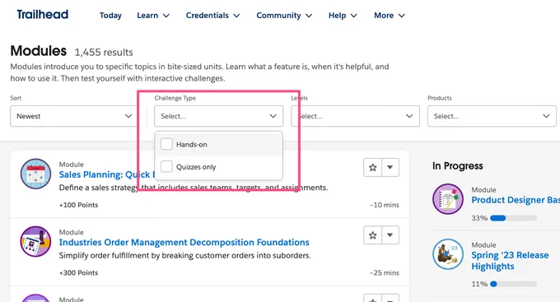The width and height of the screenshot is (560, 302).
Task: Favorite Industries Order Management module with star
Action: [x=372, y=235]
